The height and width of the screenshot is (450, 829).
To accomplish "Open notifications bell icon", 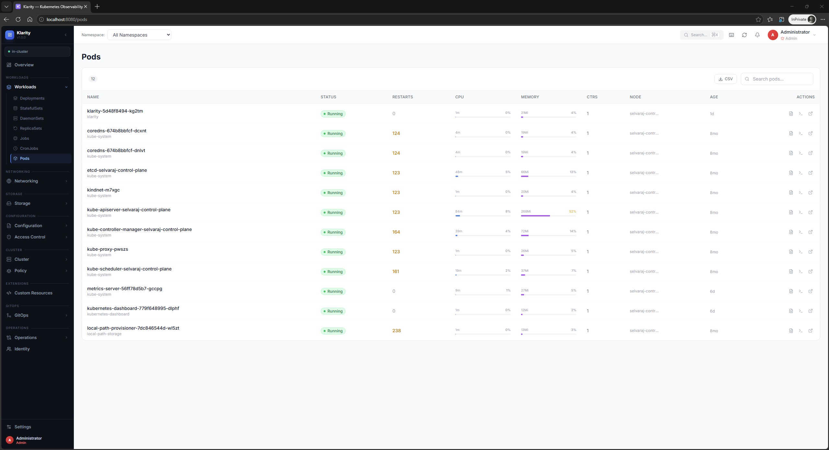I will tap(757, 35).
